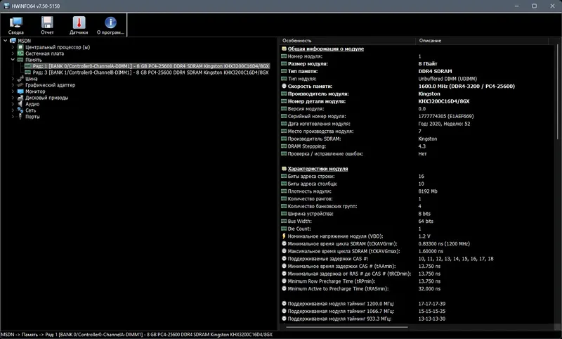Minimize the HWiNFO64 window
Screen dimensions: 562x339
pyautogui.click(x=516, y=6)
